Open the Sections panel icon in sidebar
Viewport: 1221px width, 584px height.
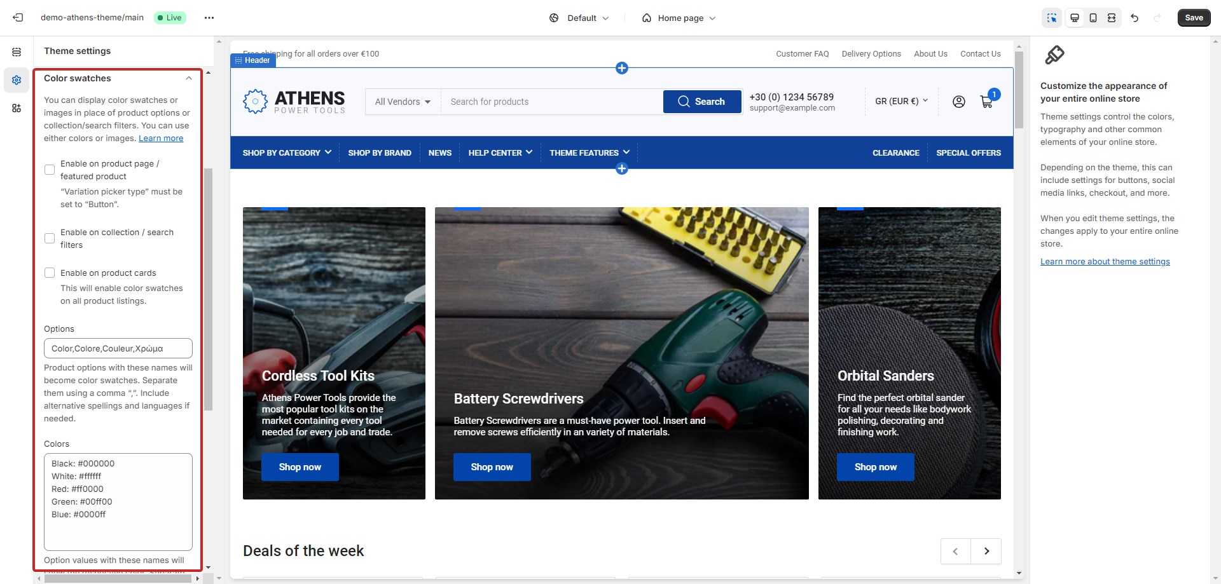17,52
